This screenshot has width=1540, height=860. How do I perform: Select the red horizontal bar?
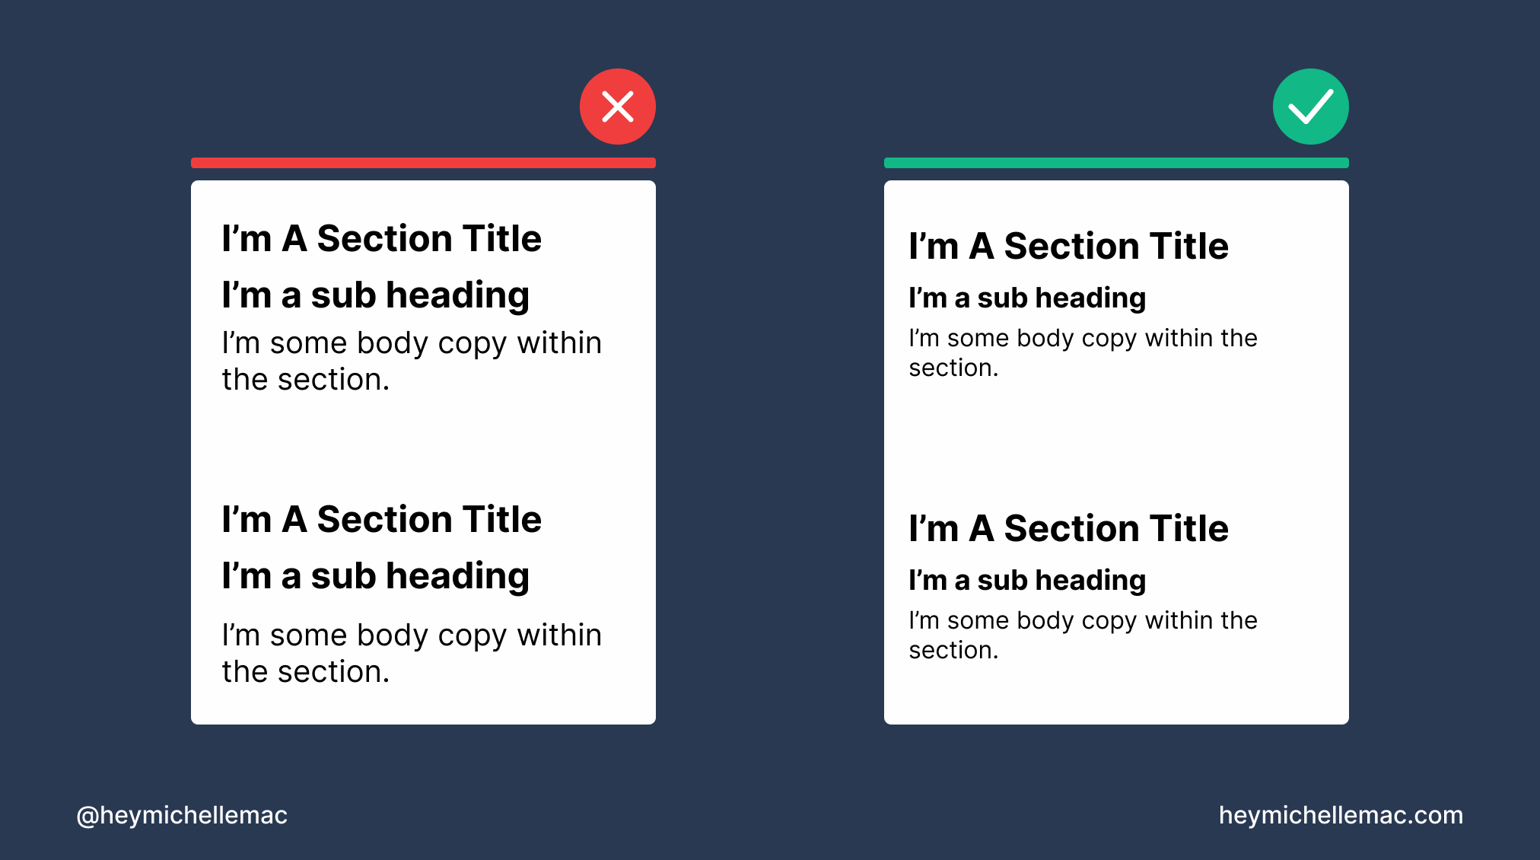point(423,163)
